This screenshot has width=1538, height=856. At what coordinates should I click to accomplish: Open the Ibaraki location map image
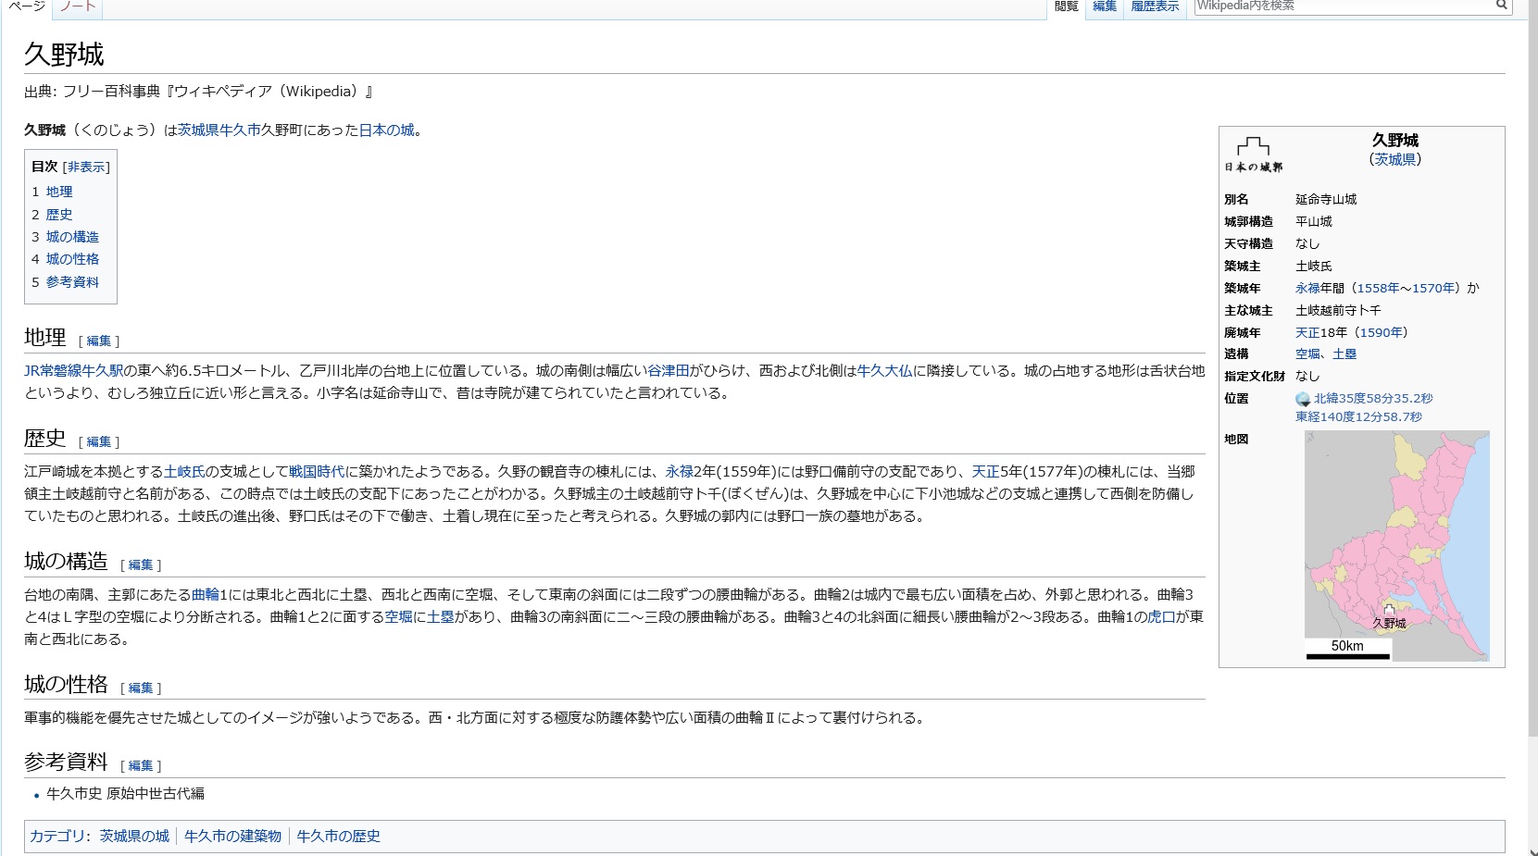[x=1397, y=546]
